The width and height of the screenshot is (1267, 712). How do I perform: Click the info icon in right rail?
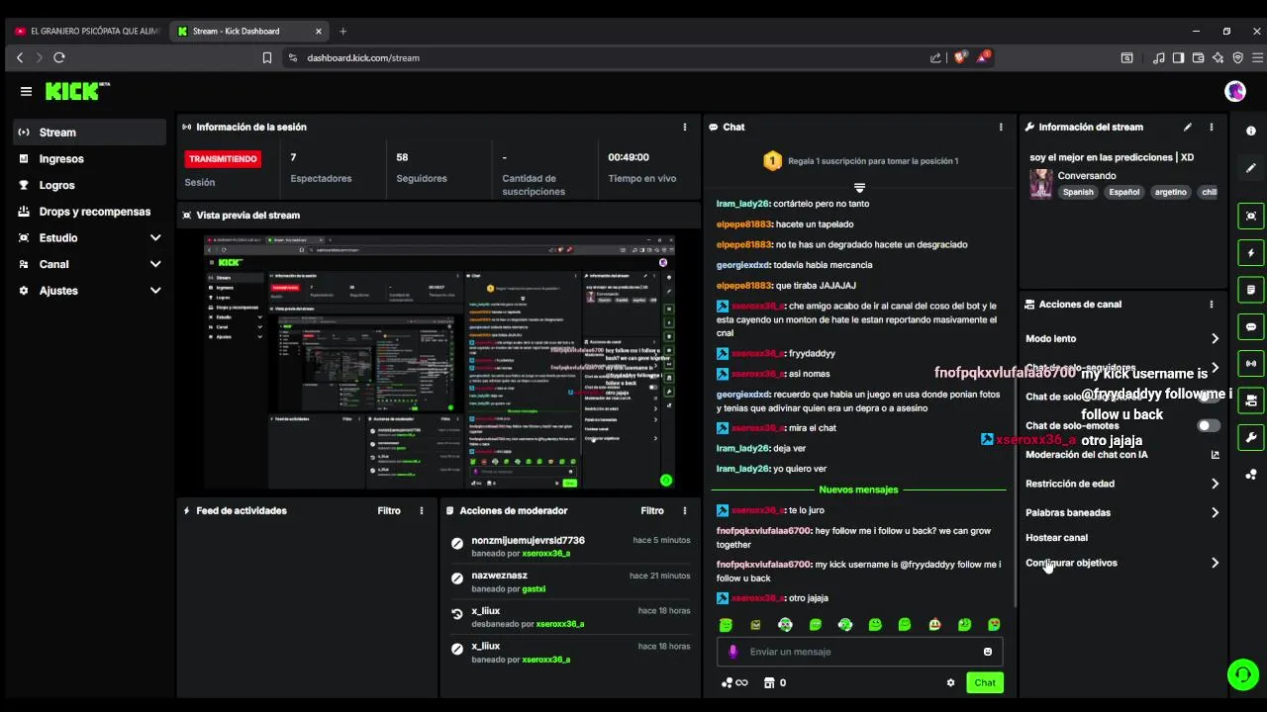coord(1251,131)
